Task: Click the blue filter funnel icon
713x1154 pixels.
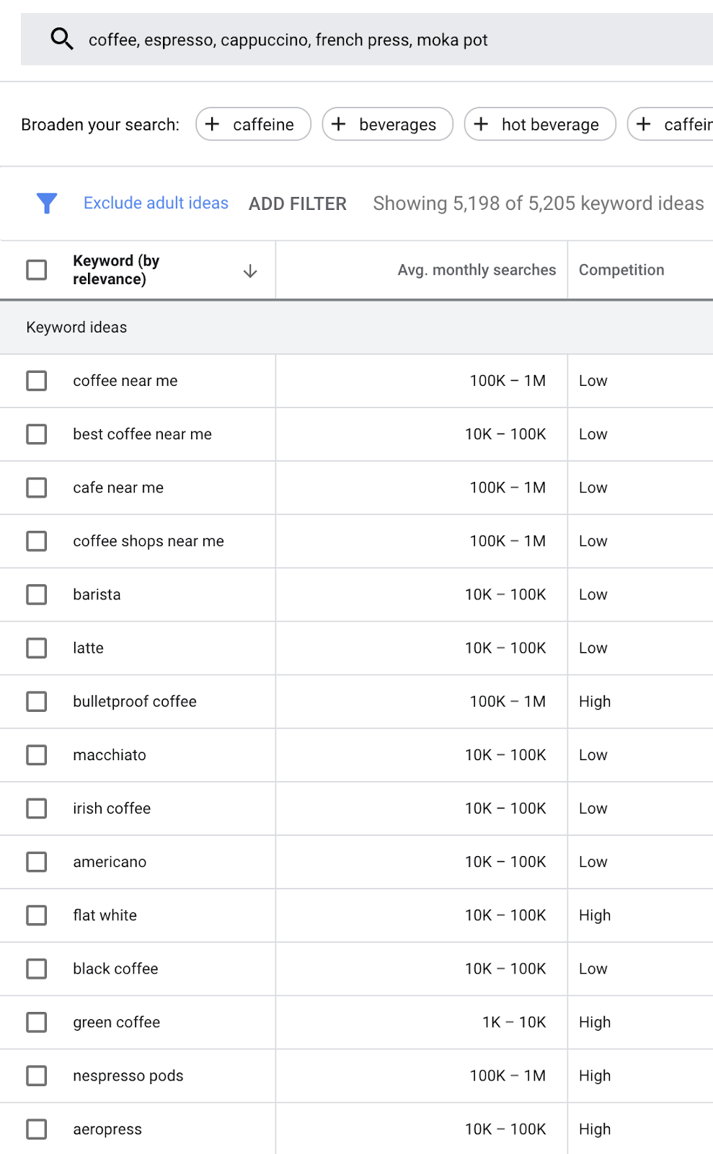Action: point(47,203)
